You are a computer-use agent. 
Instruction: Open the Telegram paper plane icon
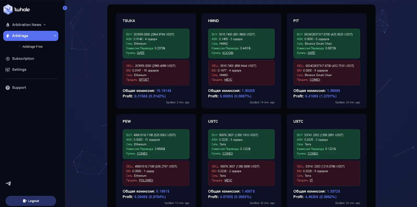(8, 184)
